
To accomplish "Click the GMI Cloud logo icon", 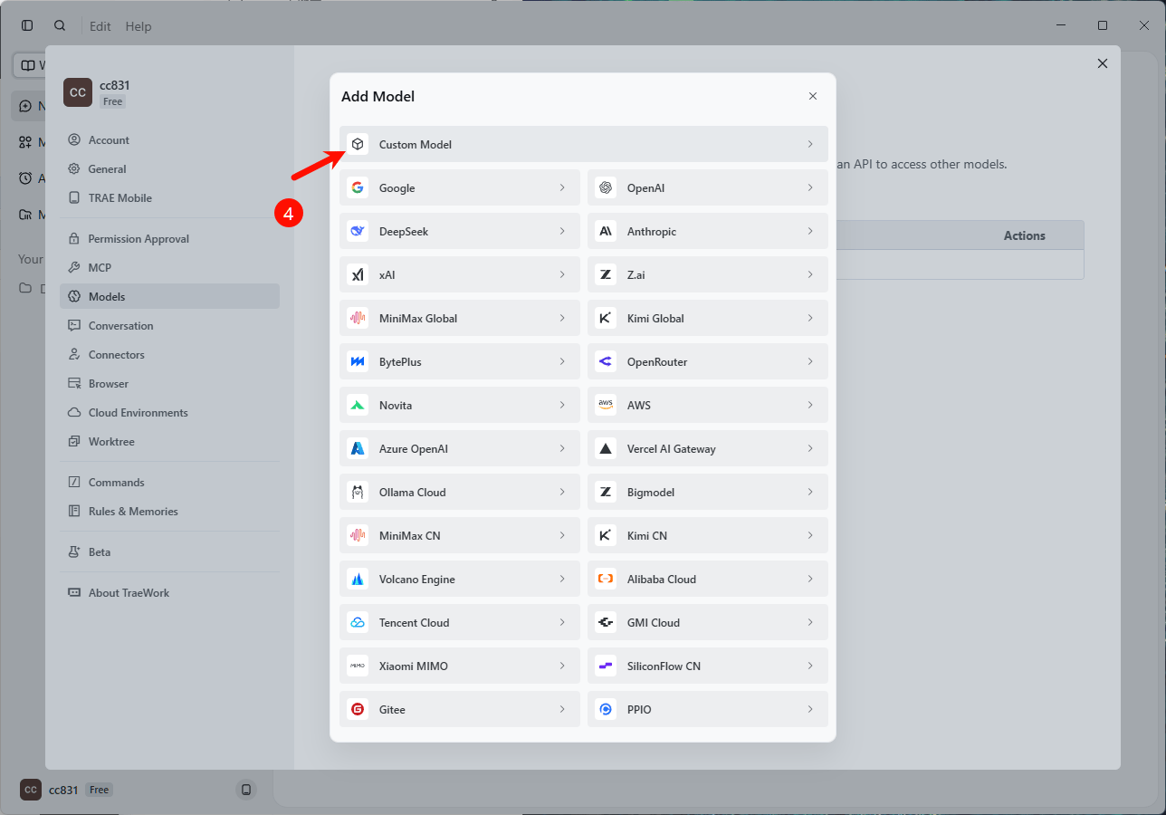I will pyautogui.click(x=606, y=622).
